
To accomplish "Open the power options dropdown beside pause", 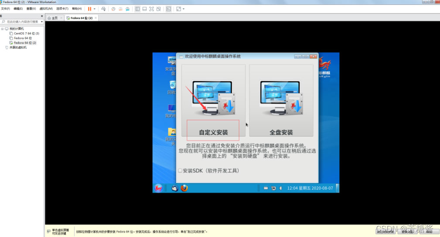I will pos(95,9).
